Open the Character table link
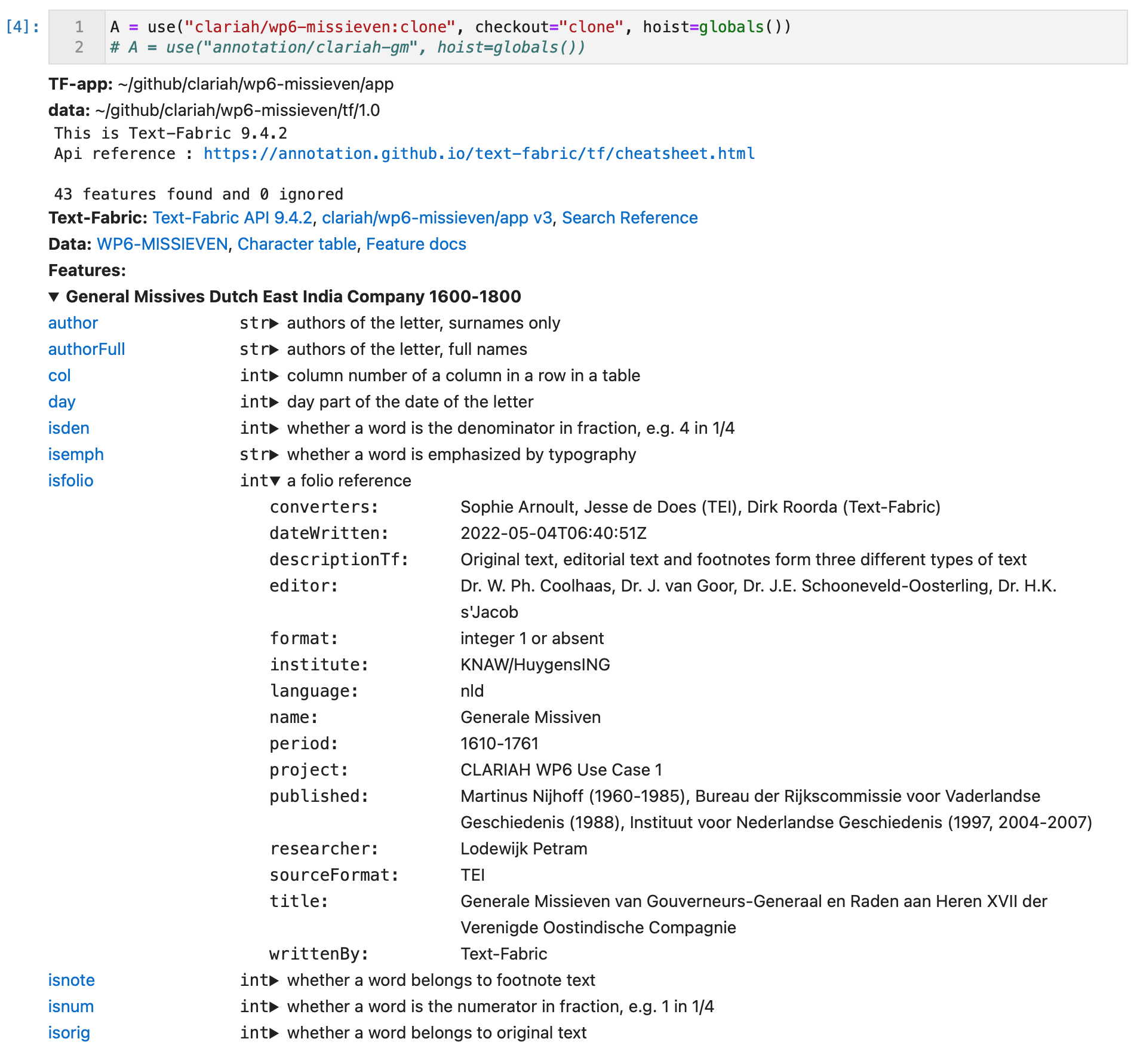The height and width of the screenshot is (1048, 1131). 297,244
